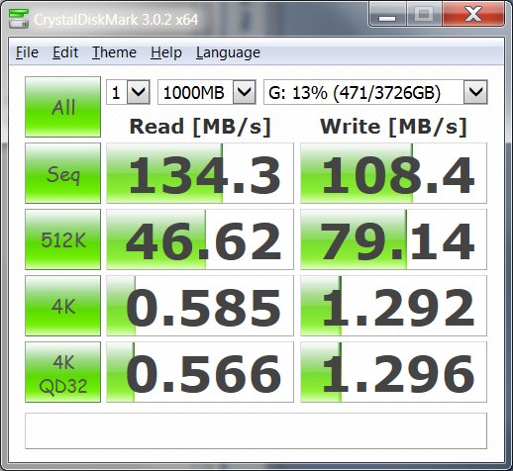Open the File menu
The width and height of the screenshot is (513, 471).
pos(27,52)
